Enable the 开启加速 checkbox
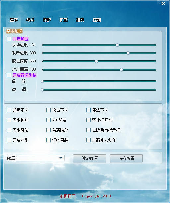 pos(9,39)
